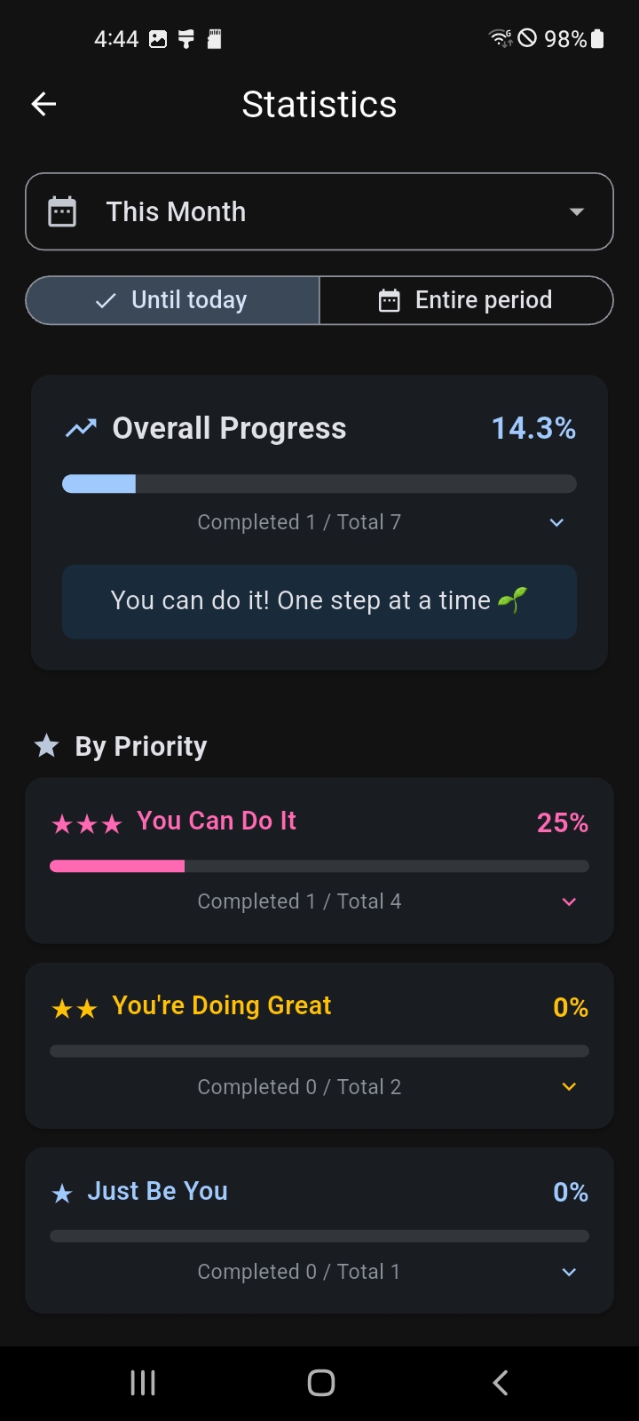Tap the motivational message banner
The image size is (639, 1421).
[319, 601]
